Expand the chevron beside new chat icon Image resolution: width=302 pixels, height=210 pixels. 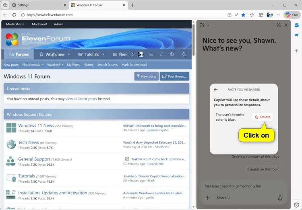[x=208, y=25]
